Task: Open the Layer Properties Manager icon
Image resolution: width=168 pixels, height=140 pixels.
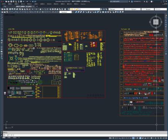Action: (69, 9)
